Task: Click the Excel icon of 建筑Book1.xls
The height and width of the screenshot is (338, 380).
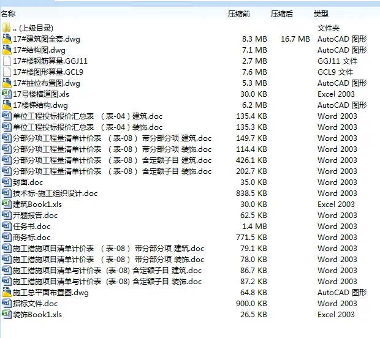Action: [x=7, y=204]
